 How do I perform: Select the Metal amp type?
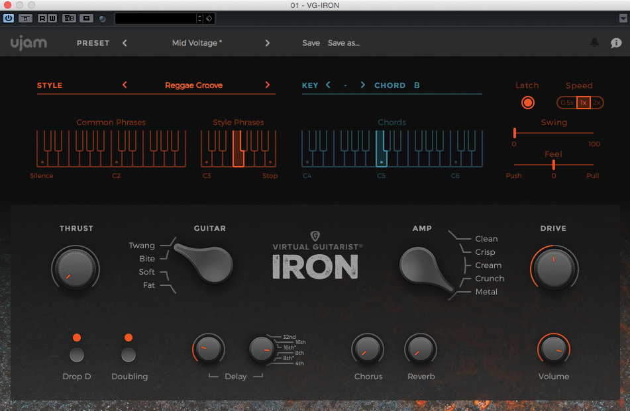click(x=486, y=292)
